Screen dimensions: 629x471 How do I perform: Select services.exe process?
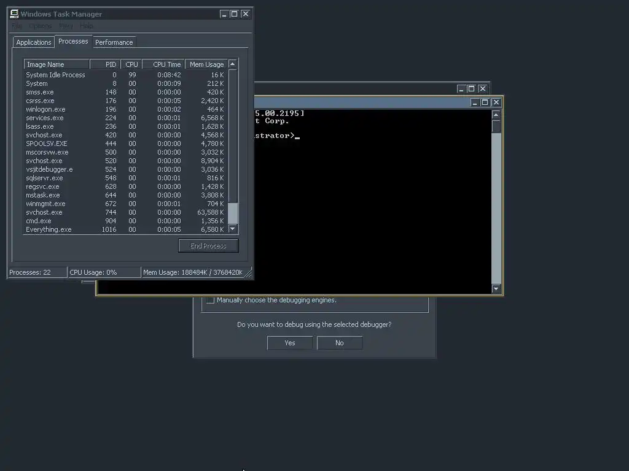(x=125, y=118)
